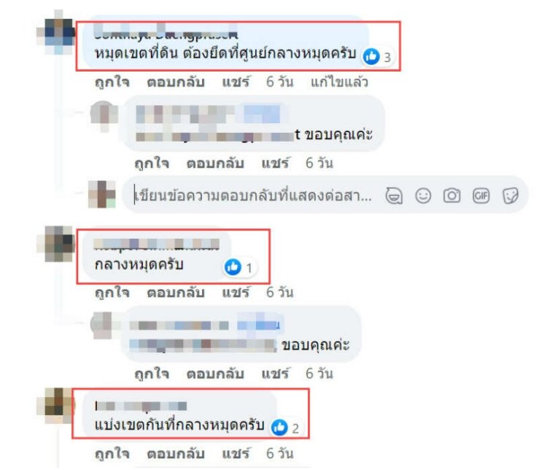Share the 'หมุดเขตที่ดิน' comment via แชร์
The image size is (558, 470).
click(x=236, y=82)
